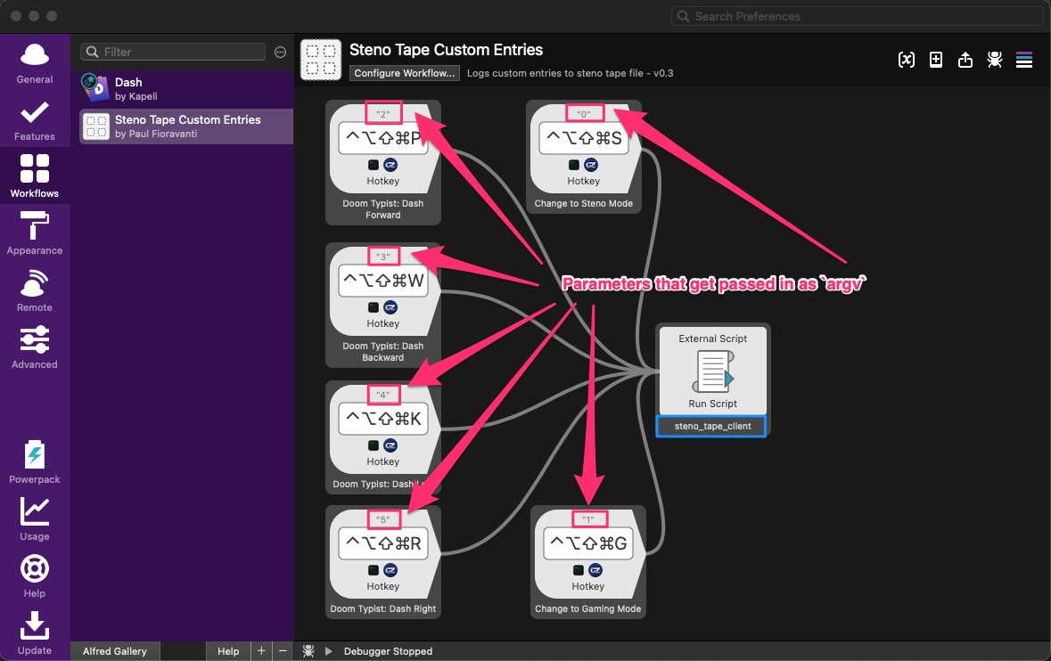Click the "5" argument on Dash Right hotkey

point(382,519)
